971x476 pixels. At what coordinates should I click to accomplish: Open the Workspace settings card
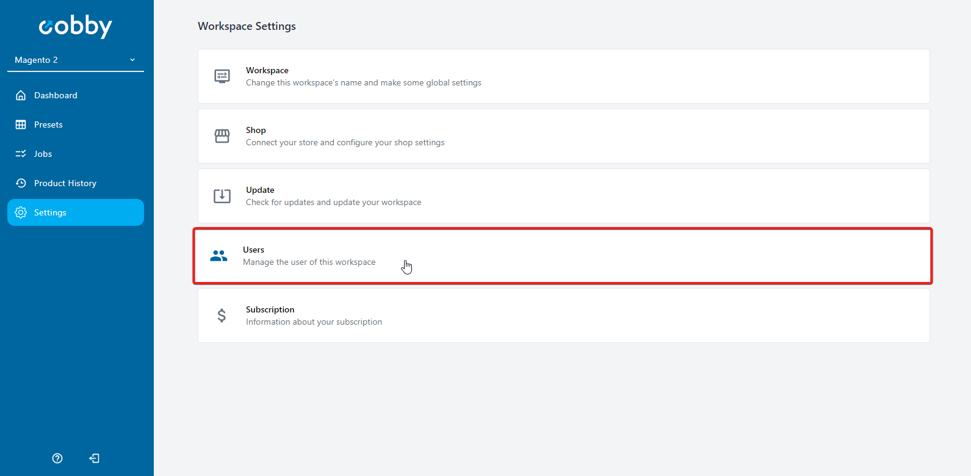point(563,76)
